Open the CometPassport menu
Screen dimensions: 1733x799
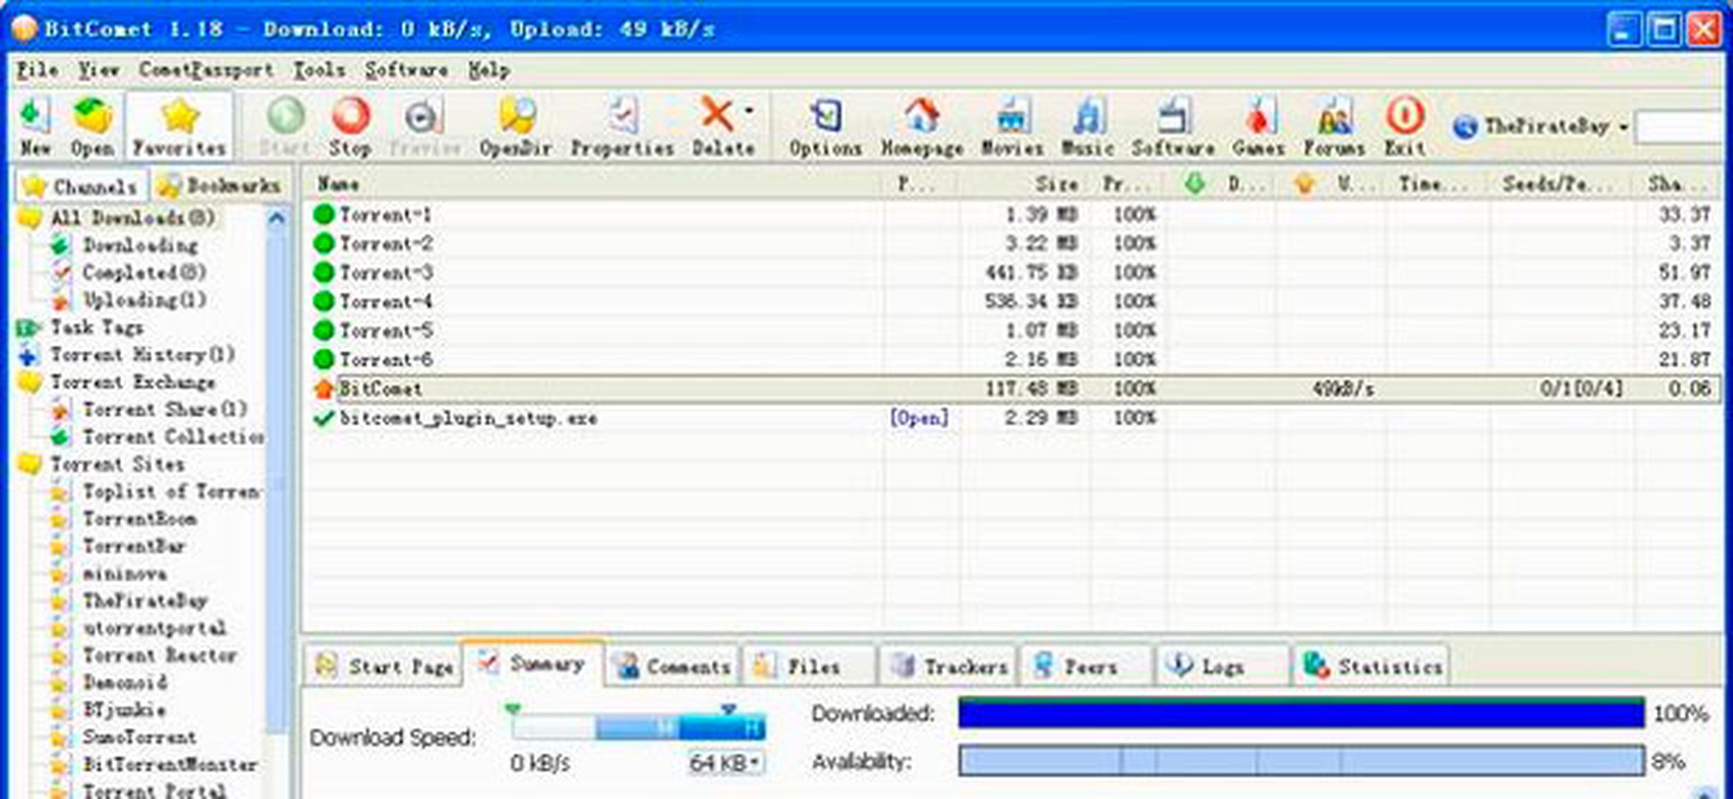[206, 70]
